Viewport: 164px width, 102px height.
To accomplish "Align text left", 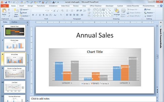I will pos(67,15).
